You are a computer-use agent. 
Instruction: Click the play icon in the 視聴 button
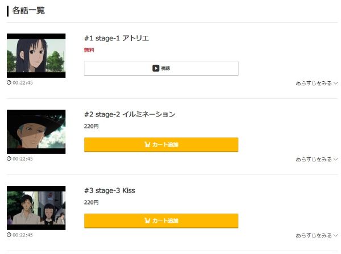(x=156, y=68)
